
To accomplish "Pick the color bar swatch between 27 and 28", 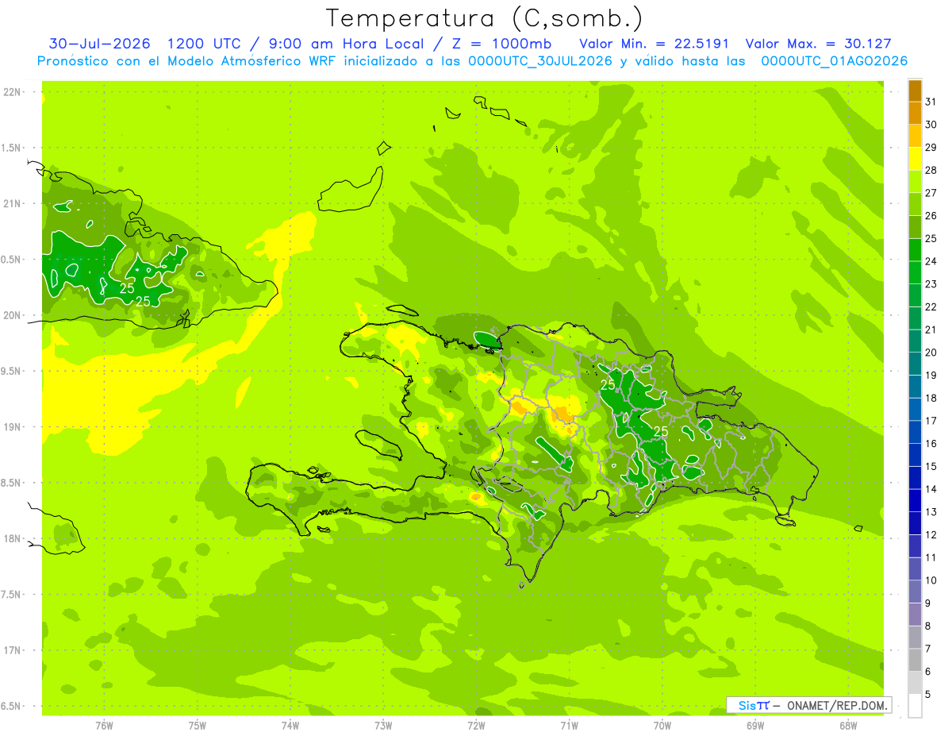I will pyautogui.click(x=915, y=181).
